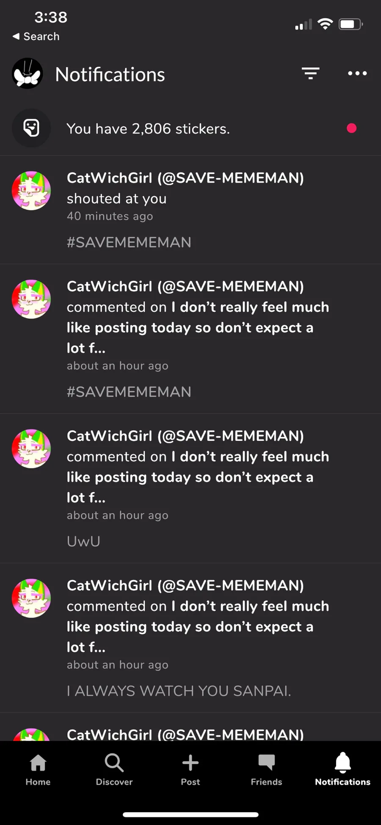Tap the Post plus icon

190,770
